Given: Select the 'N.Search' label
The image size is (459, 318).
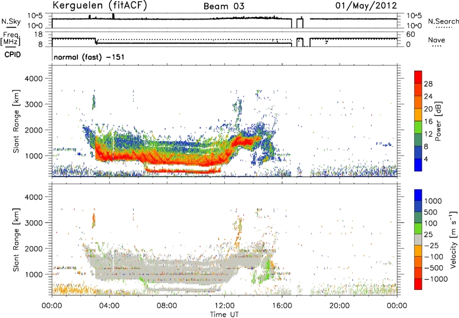Looking at the screenshot, I should pos(443,21).
